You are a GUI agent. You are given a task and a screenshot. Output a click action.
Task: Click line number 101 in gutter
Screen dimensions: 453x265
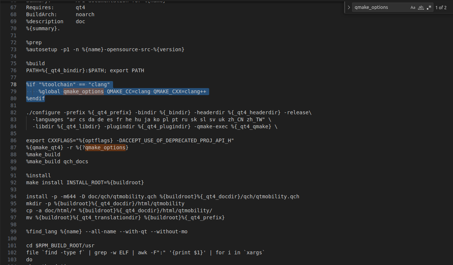[12, 245]
